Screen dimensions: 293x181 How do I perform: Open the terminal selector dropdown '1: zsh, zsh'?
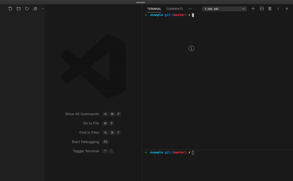point(225,9)
